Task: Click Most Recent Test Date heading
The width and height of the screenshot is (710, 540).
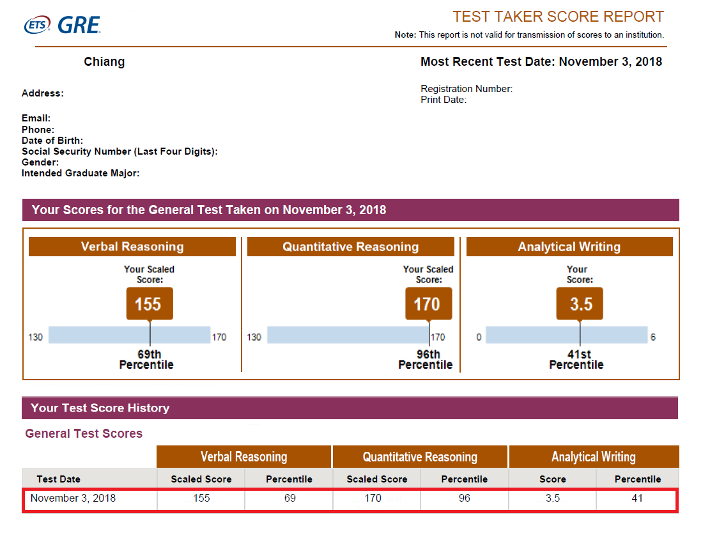Action: (x=541, y=61)
